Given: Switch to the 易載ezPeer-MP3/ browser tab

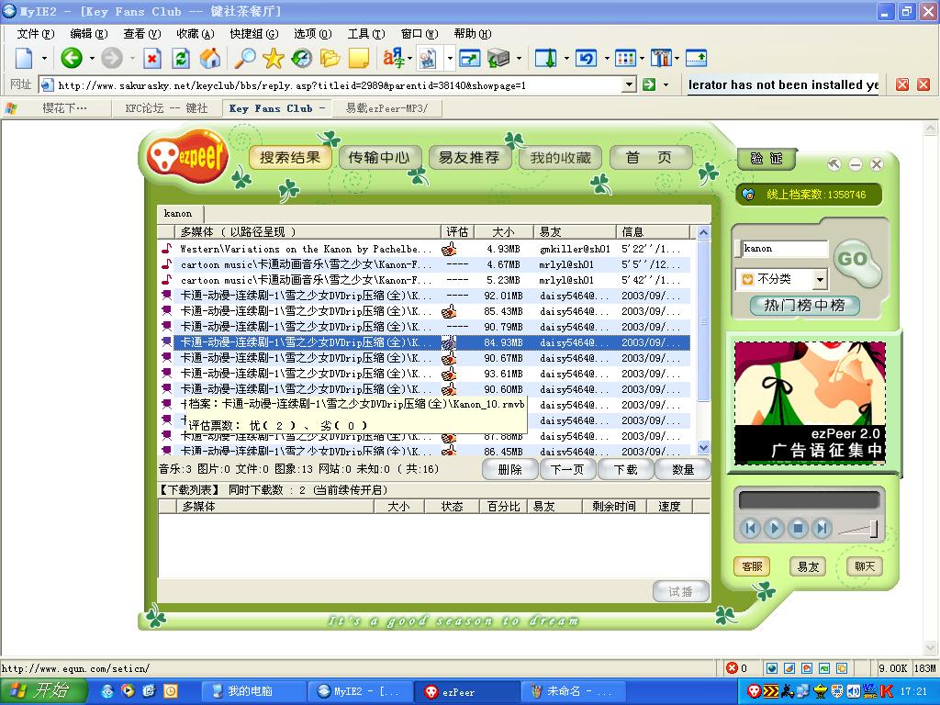Looking at the screenshot, I should point(386,108).
